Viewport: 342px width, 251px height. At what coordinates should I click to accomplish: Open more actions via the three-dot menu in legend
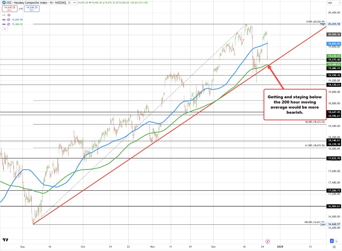(x=75, y=3)
